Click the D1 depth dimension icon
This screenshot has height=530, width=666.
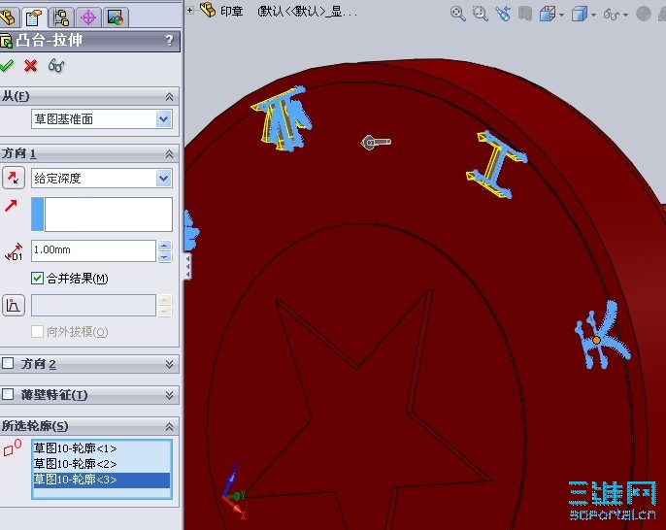coord(14,251)
